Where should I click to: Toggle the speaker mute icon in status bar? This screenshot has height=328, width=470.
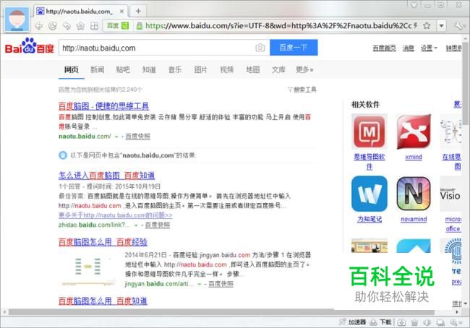427,322
